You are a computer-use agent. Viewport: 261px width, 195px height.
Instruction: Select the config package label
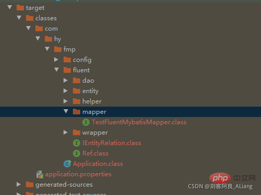point(82,60)
